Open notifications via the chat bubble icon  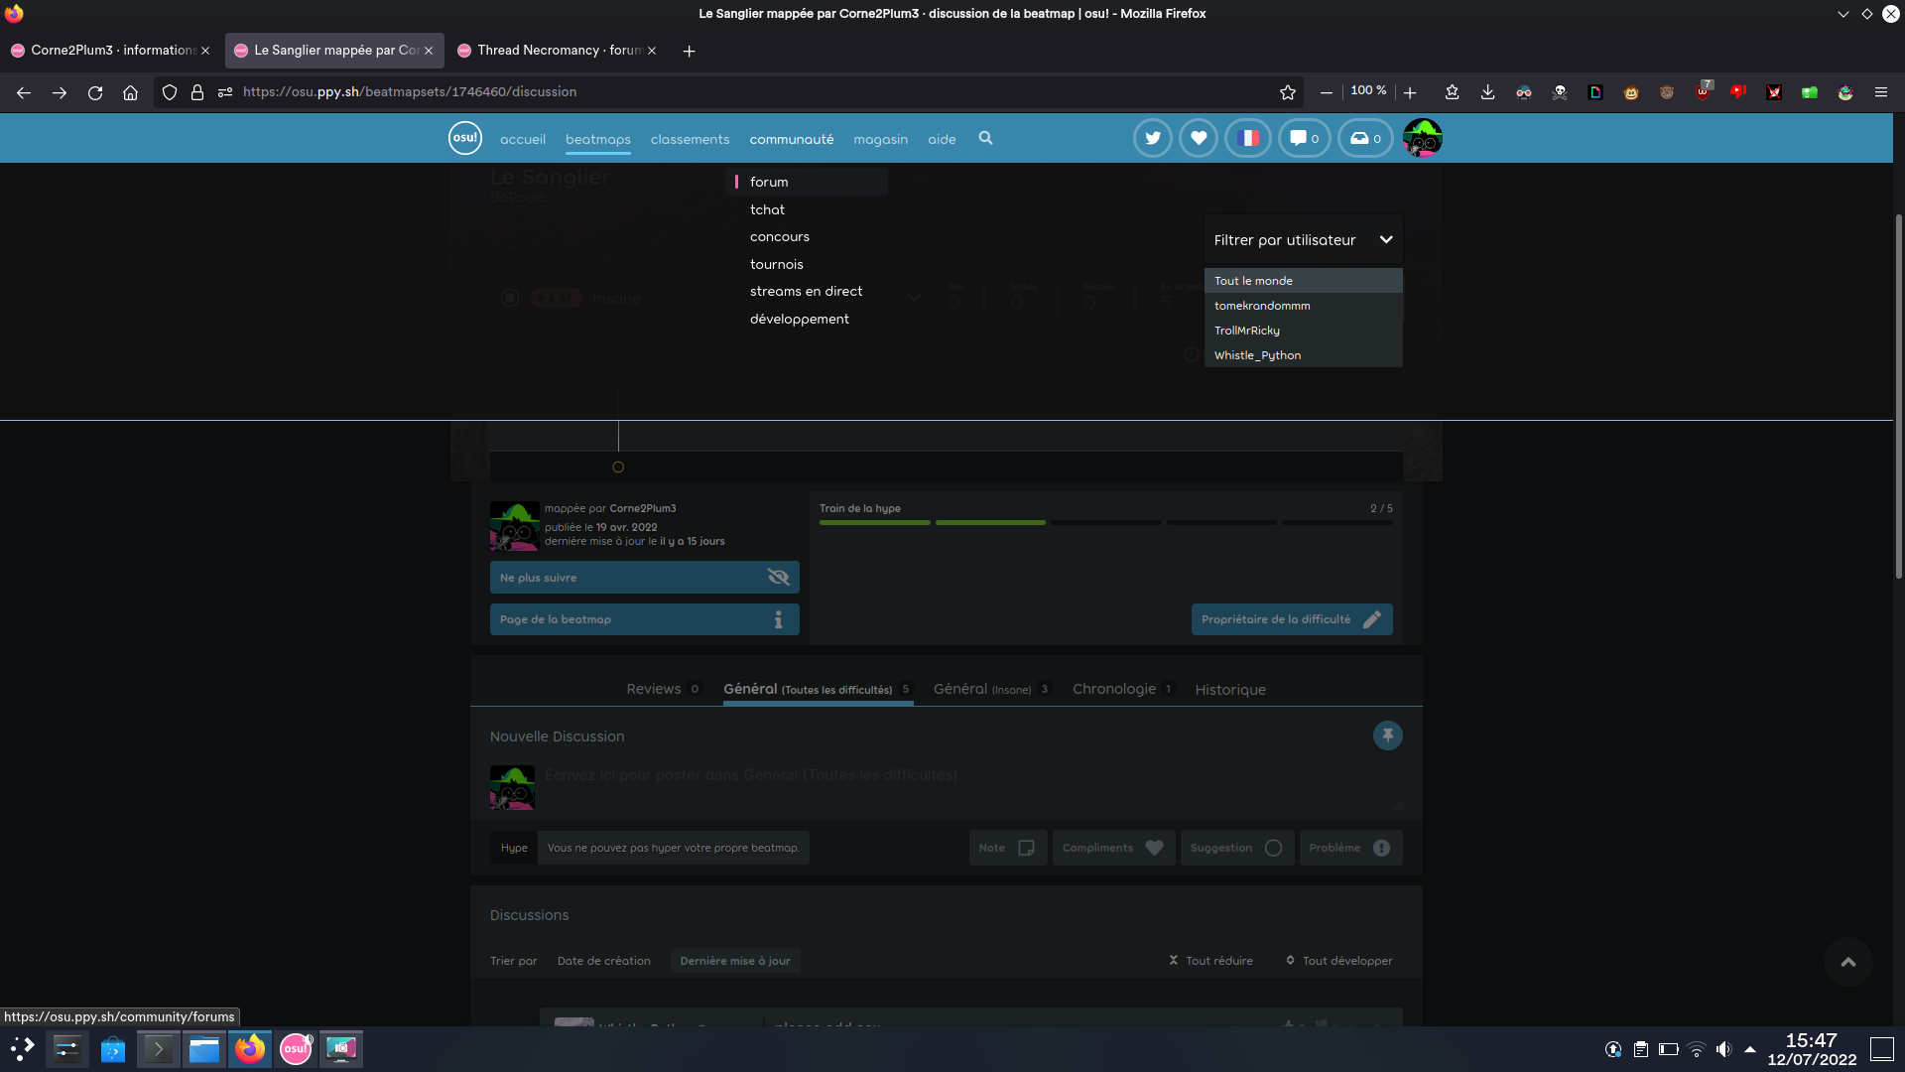point(1303,138)
